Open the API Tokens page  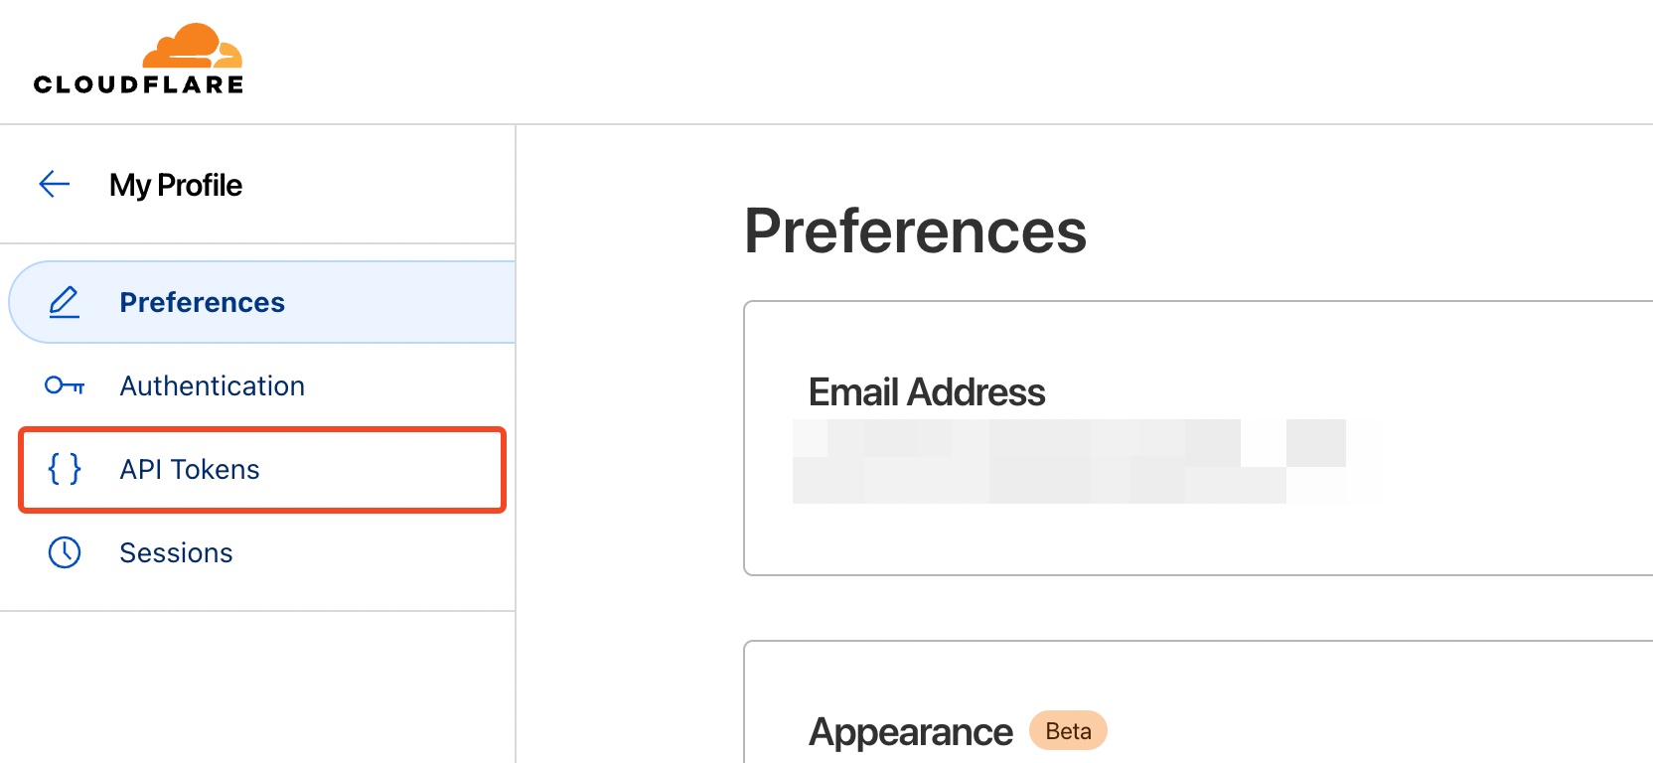(x=190, y=469)
